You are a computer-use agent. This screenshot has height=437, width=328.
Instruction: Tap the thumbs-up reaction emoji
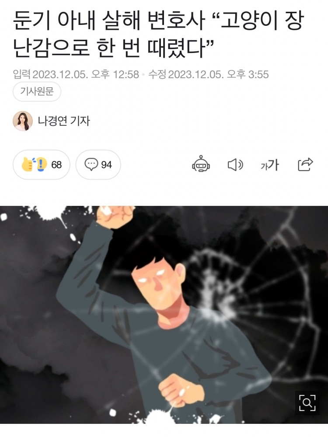coord(28,164)
